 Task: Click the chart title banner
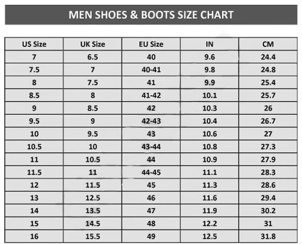coord(151,15)
